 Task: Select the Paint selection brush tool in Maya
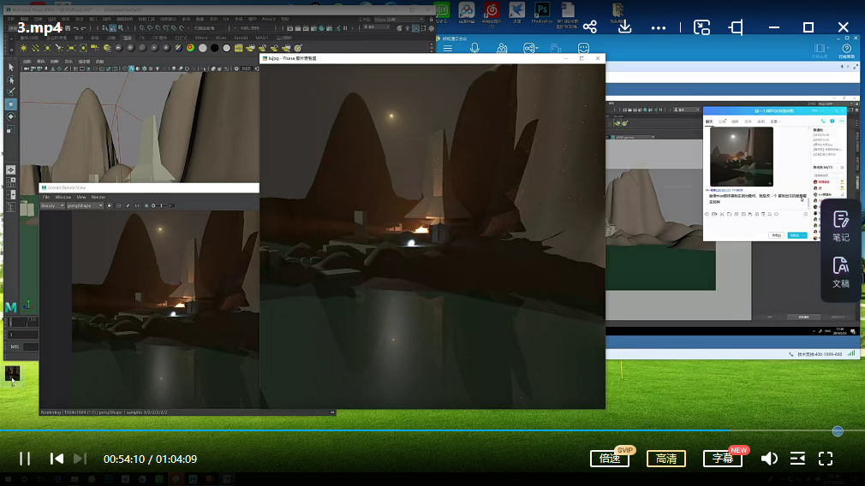[10, 92]
